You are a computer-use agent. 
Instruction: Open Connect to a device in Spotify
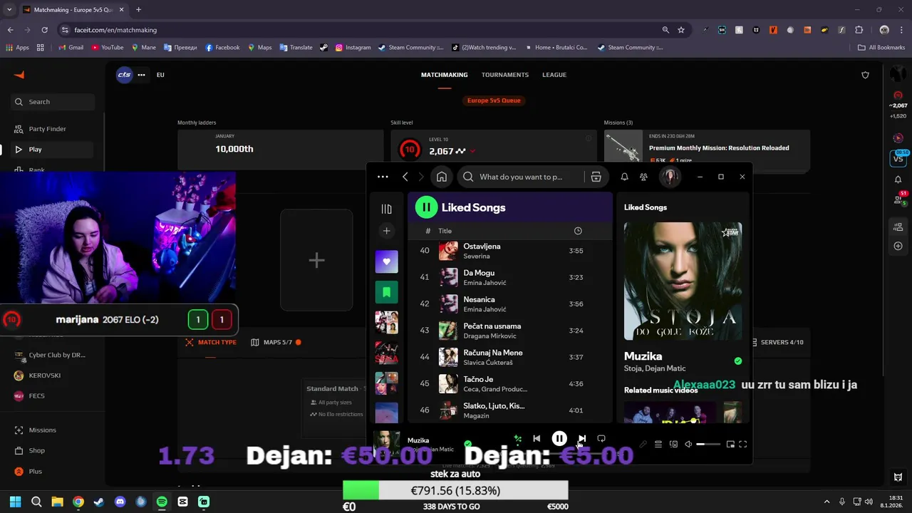673,445
